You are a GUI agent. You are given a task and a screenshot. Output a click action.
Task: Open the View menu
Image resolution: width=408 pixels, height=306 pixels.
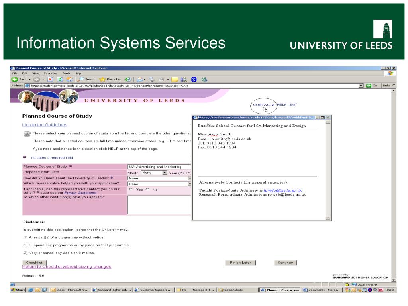pos(35,73)
